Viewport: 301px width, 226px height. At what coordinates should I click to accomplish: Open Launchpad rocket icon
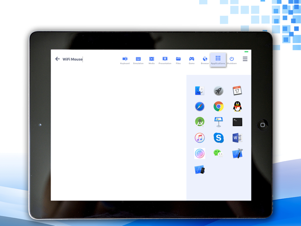(x=218, y=91)
